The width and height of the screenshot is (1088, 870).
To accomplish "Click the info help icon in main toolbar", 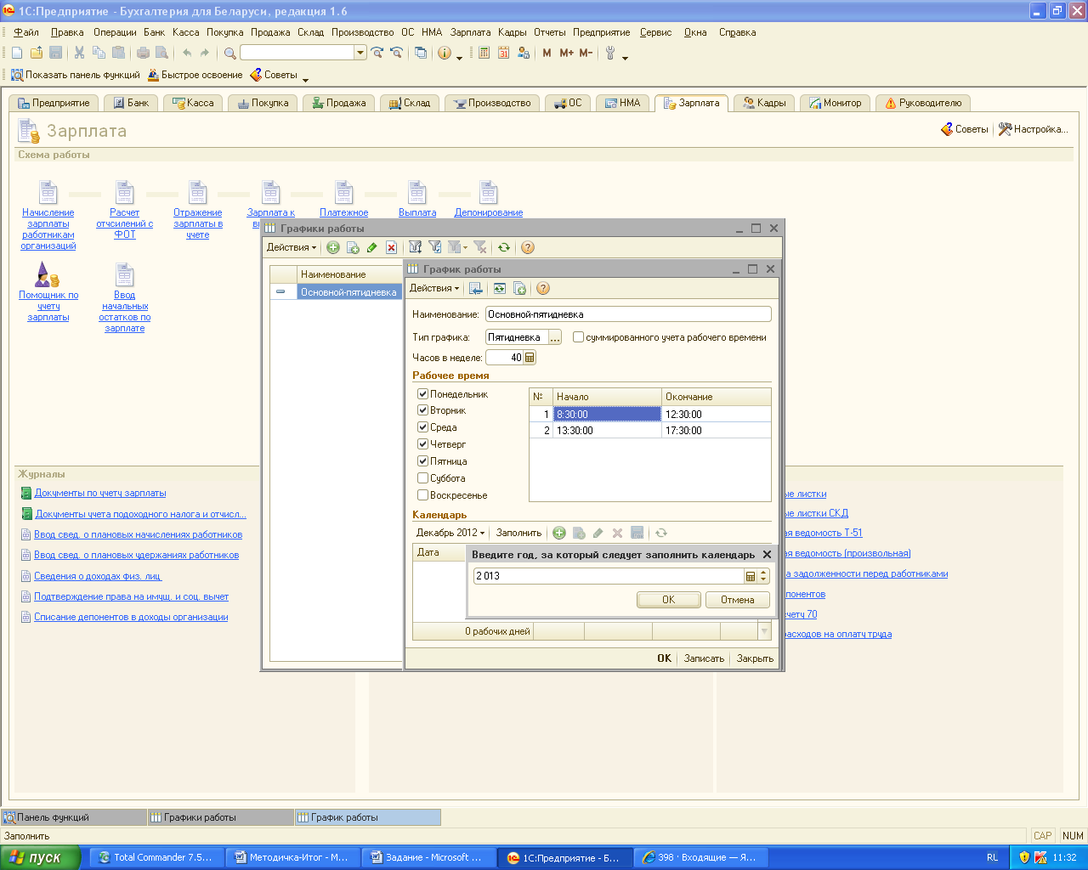I will (445, 53).
